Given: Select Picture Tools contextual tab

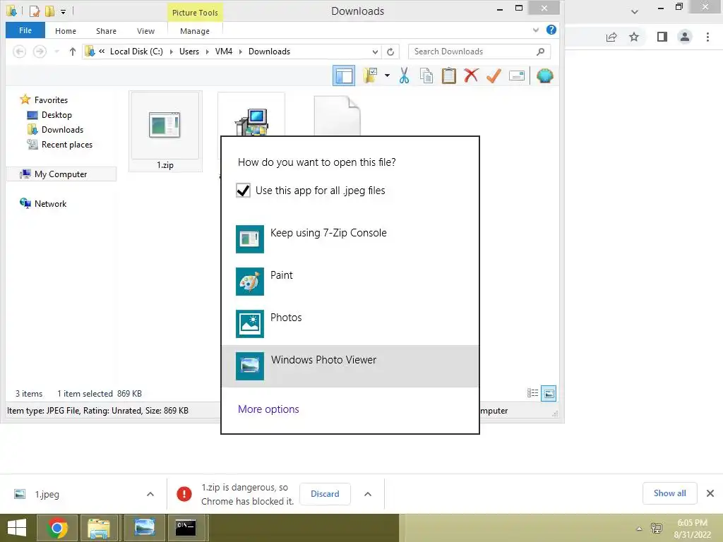Looking at the screenshot, I should [195, 13].
